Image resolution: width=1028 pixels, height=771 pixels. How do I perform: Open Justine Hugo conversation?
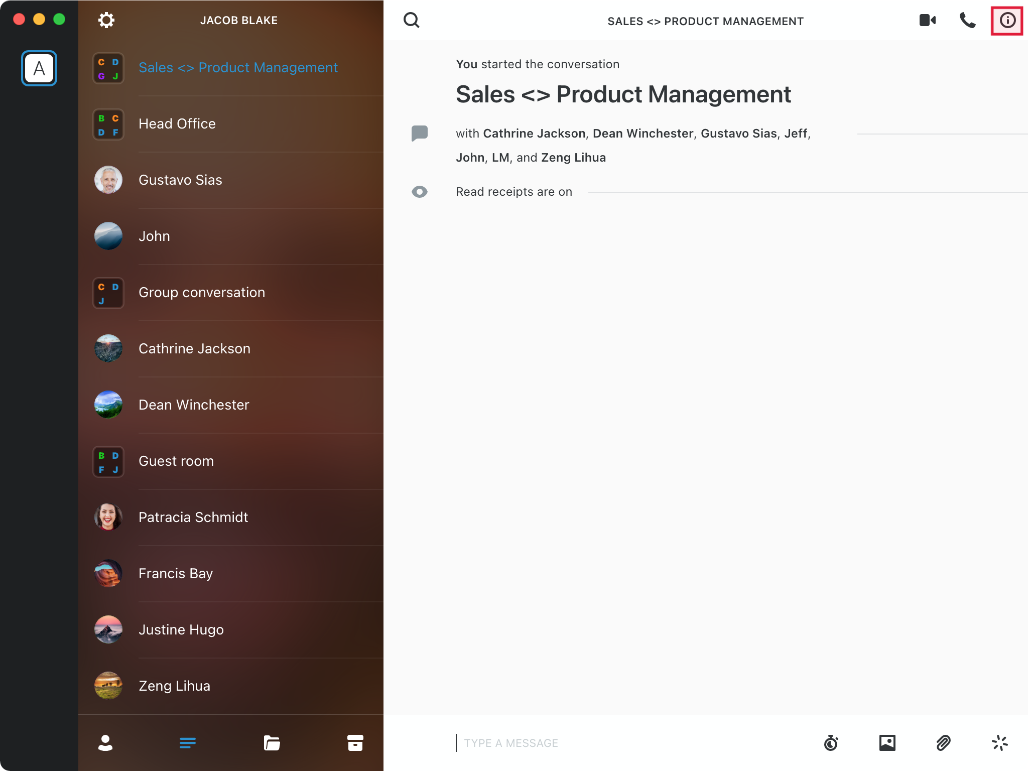231,630
